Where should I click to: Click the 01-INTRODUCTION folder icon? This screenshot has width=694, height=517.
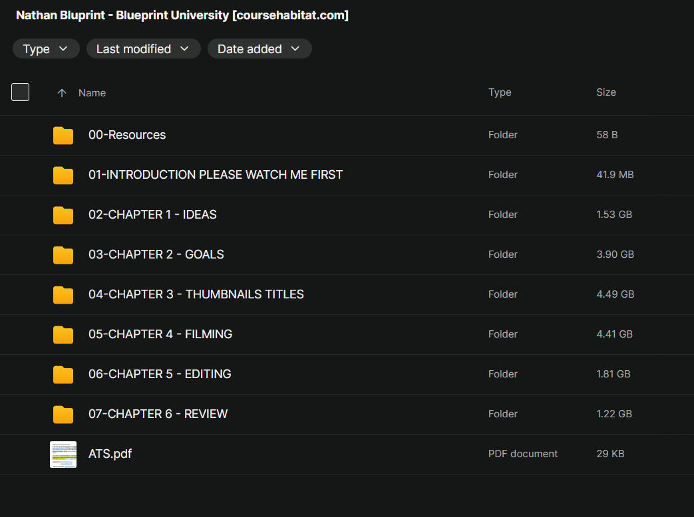click(63, 175)
